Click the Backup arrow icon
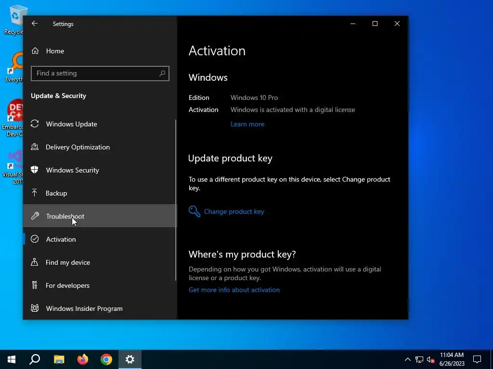The height and width of the screenshot is (369, 493). pos(35,193)
